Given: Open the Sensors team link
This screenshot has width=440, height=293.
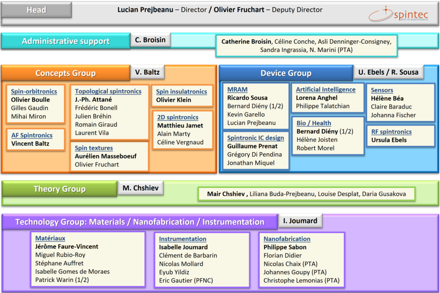Looking at the screenshot, I should coord(382,90).
